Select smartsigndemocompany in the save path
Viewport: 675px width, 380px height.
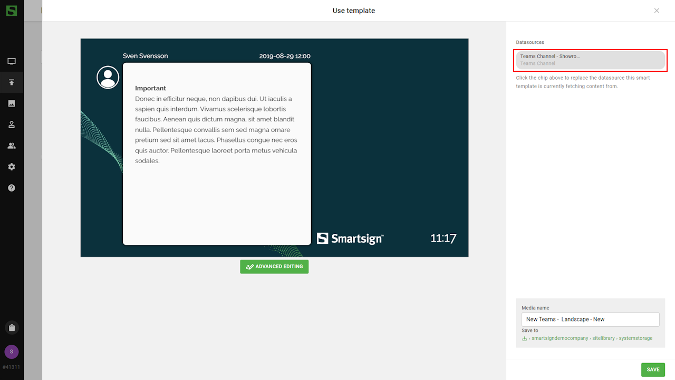click(x=560, y=338)
